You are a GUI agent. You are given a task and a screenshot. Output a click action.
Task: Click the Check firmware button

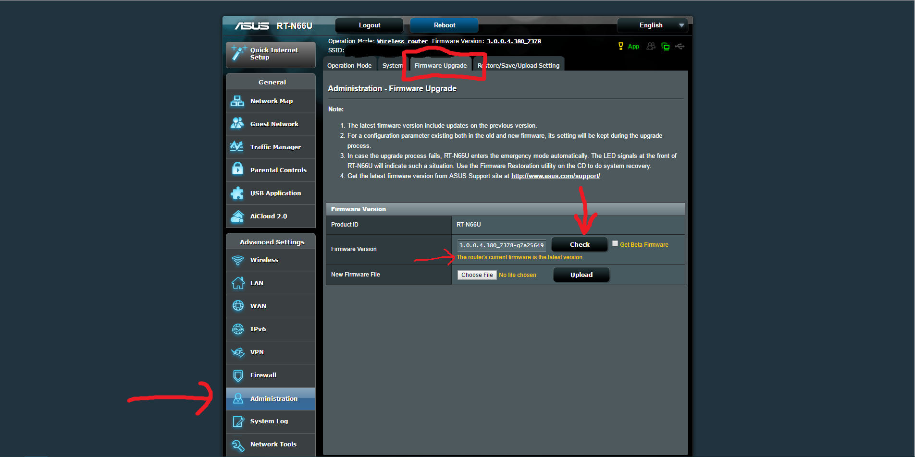coord(579,244)
